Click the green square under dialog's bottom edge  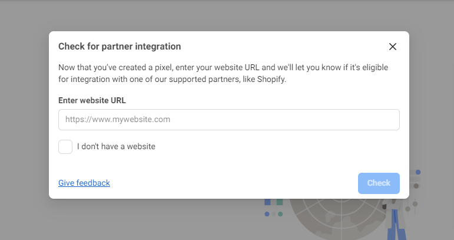coord(280,202)
